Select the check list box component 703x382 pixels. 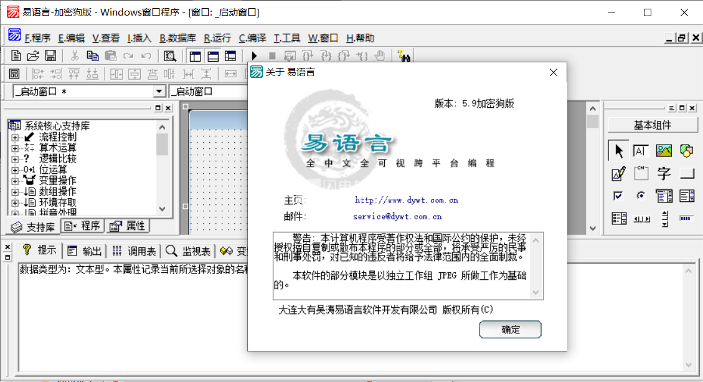tap(619, 219)
